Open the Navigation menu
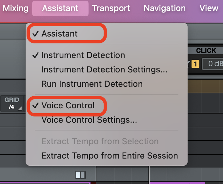223x184 pixels. (x=165, y=8)
